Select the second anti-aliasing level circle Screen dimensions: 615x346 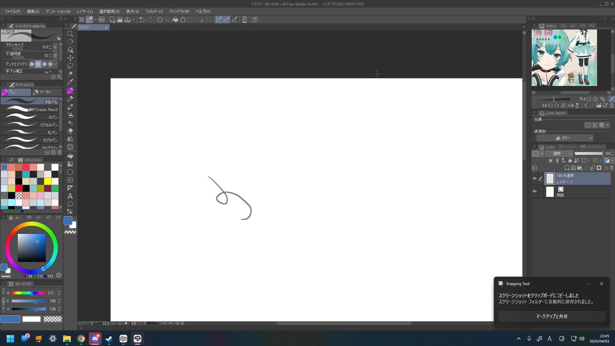38,64
